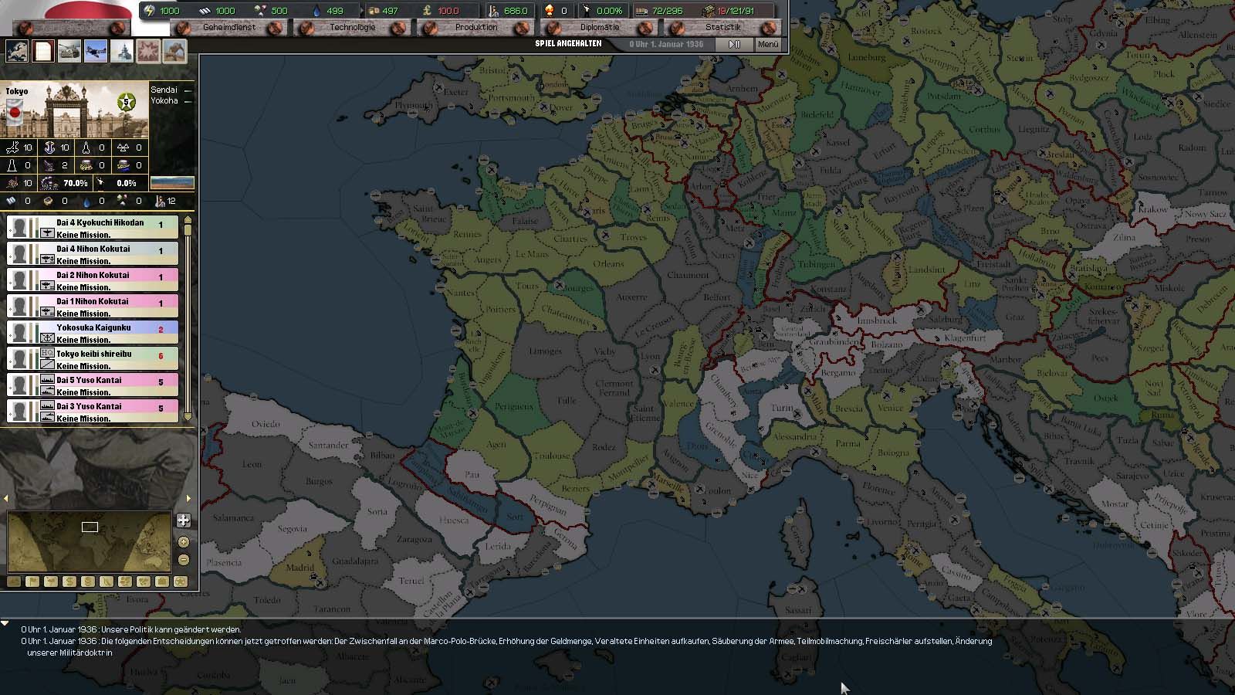1235x695 pixels.
Task: Collapse the message log with triangle arrow
Action: click(x=5, y=623)
